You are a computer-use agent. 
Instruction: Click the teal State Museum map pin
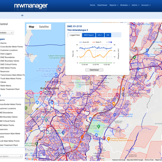click(46, 120)
